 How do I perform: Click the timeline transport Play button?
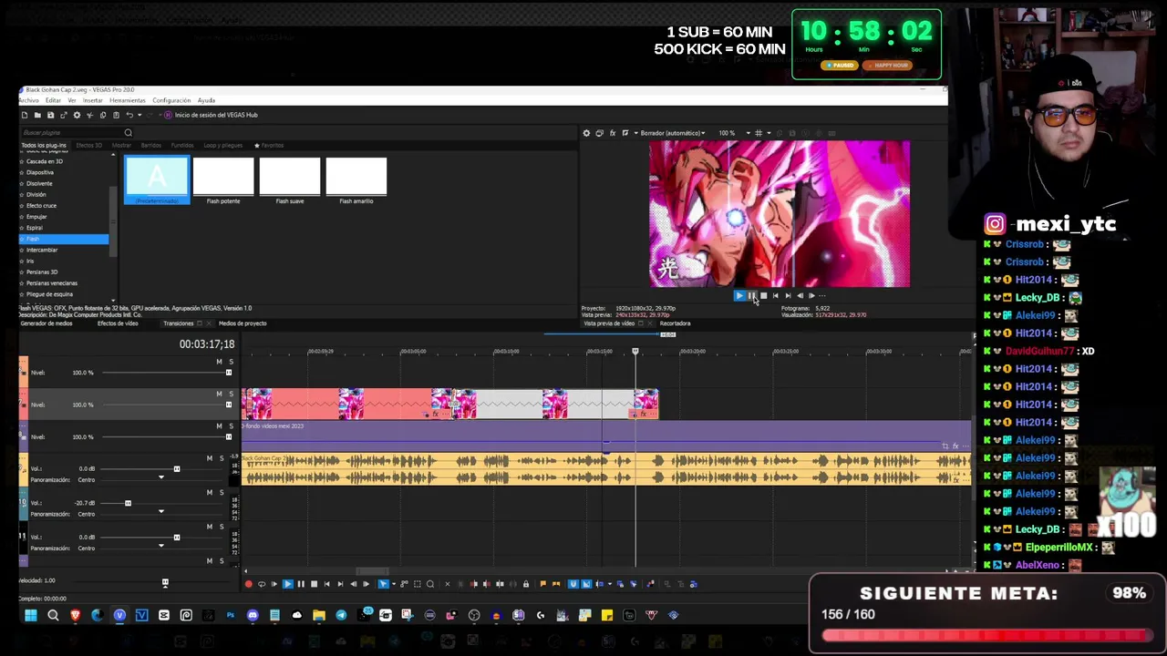pyautogui.click(x=287, y=584)
